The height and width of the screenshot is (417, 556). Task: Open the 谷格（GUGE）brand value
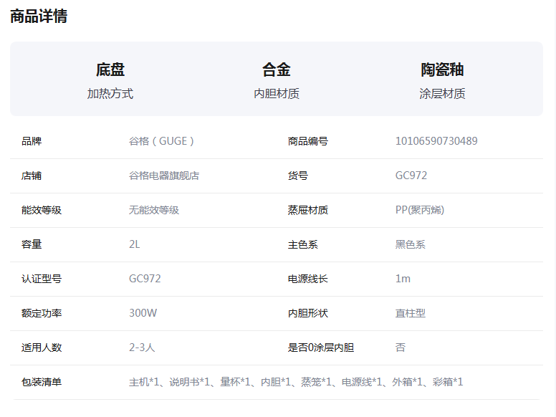pyautogui.click(x=161, y=141)
